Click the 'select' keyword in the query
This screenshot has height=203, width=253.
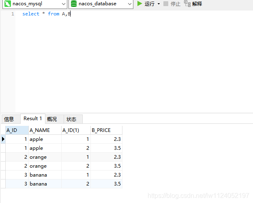point(31,14)
